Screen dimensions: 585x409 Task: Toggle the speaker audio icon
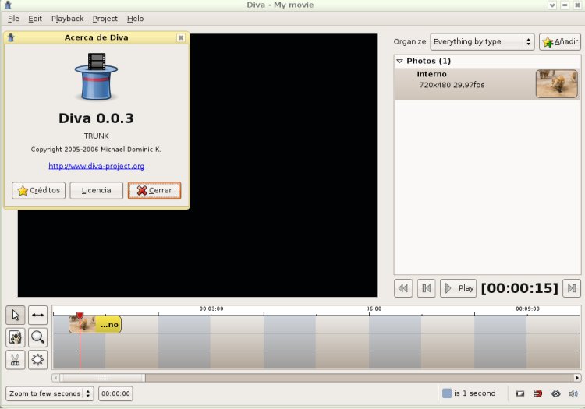click(574, 393)
